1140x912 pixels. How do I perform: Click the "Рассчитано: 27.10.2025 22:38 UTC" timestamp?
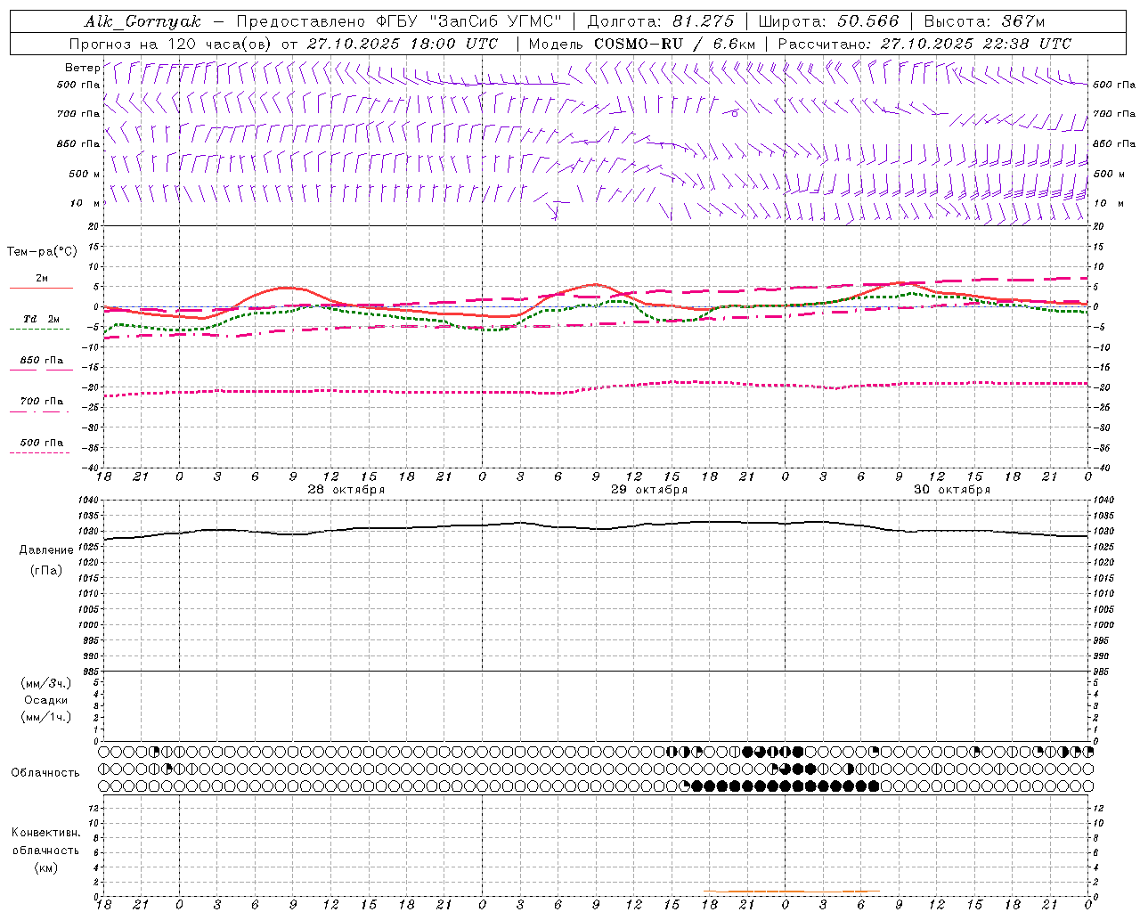tap(924, 44)
